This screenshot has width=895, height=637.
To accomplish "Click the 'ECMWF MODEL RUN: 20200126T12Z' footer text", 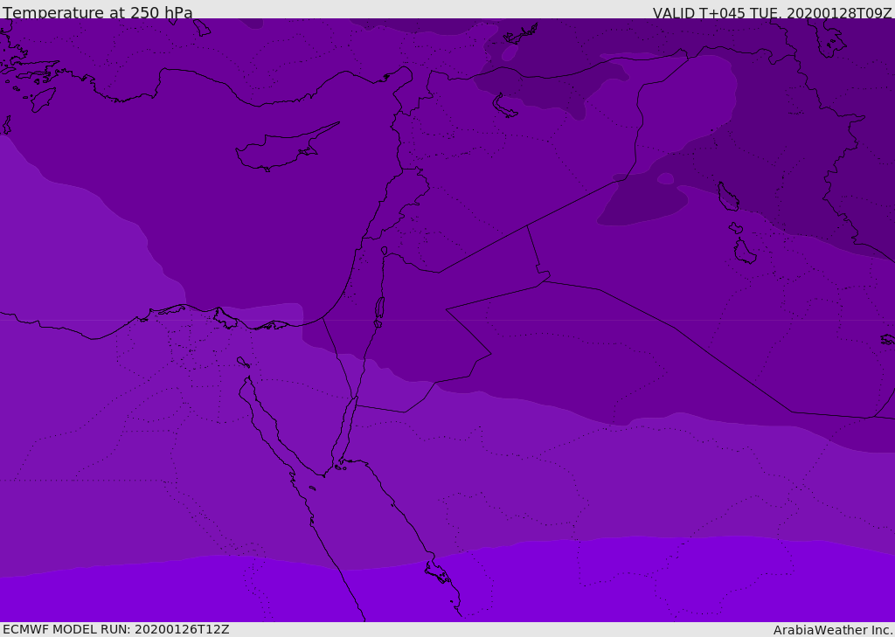I will click(116, 629).
